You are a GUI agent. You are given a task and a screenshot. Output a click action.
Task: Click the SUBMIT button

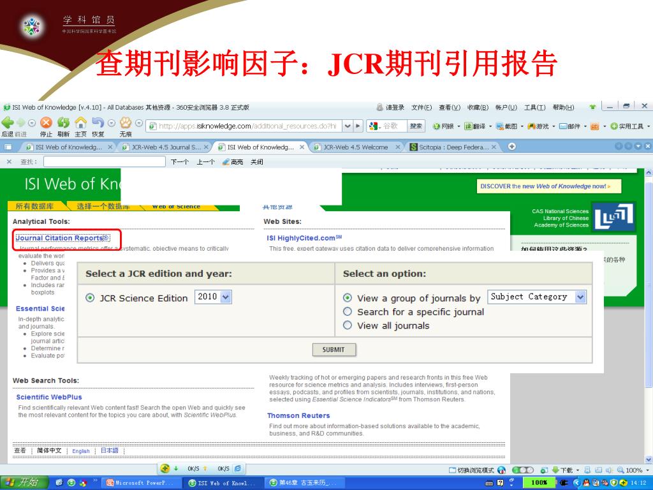[x=334, y=350]
